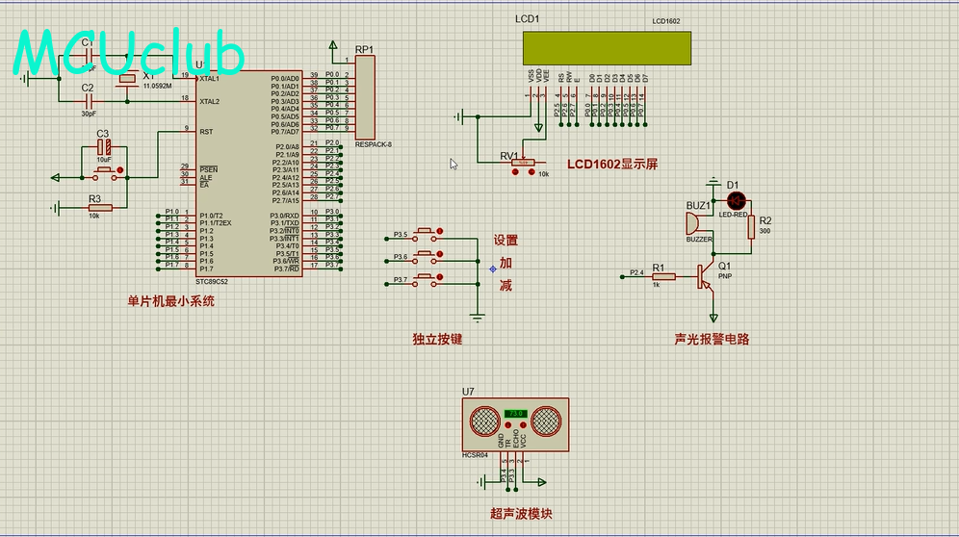
Task: Click the red LED D1
Action: [x=737, y=200]
